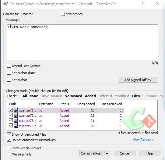Check Versioned files link
The image size is (165, 160).
click(74, 96)
